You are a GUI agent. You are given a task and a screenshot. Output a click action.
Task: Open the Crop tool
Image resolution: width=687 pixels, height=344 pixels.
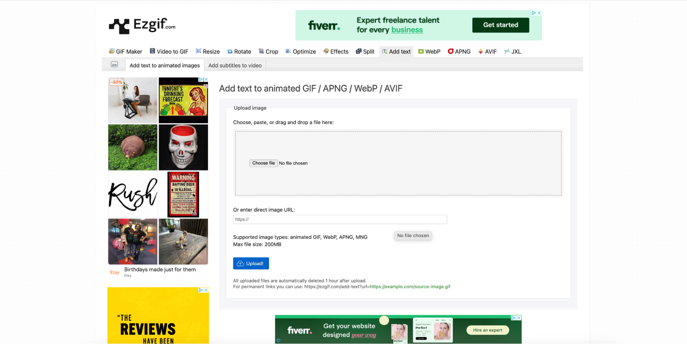click(x=268, y=52)
